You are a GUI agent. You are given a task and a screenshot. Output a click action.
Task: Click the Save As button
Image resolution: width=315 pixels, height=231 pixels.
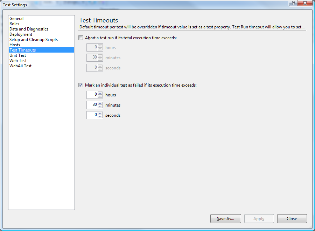225,219
